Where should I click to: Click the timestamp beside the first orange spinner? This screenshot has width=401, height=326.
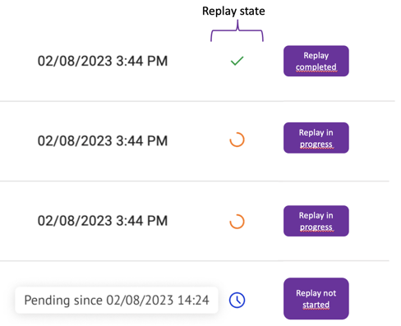[103, 140]
